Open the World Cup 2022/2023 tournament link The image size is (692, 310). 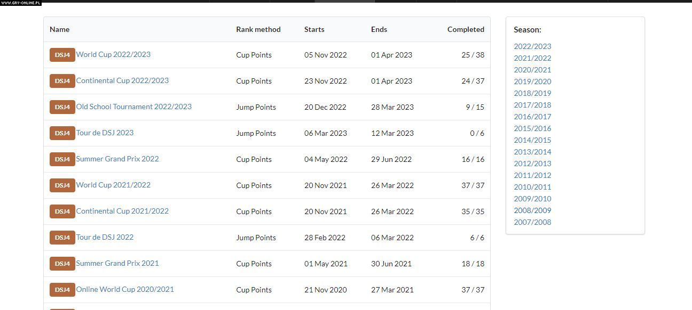point(113,54)
